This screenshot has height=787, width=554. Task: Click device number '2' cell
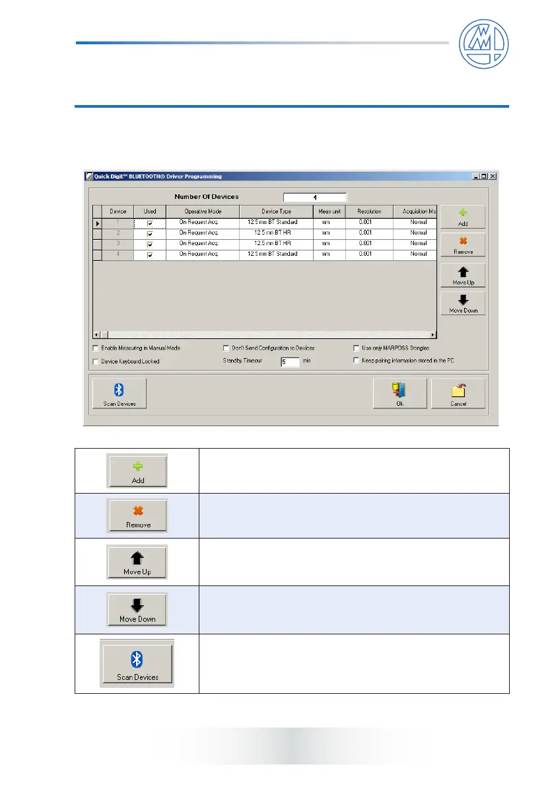(118, 233)
